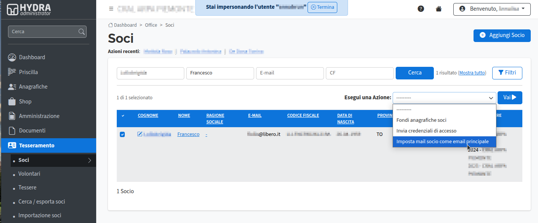Open 'Importazione soci' in sidebar
This screenshot has width=538, height=223.
[x=40, y=215]
